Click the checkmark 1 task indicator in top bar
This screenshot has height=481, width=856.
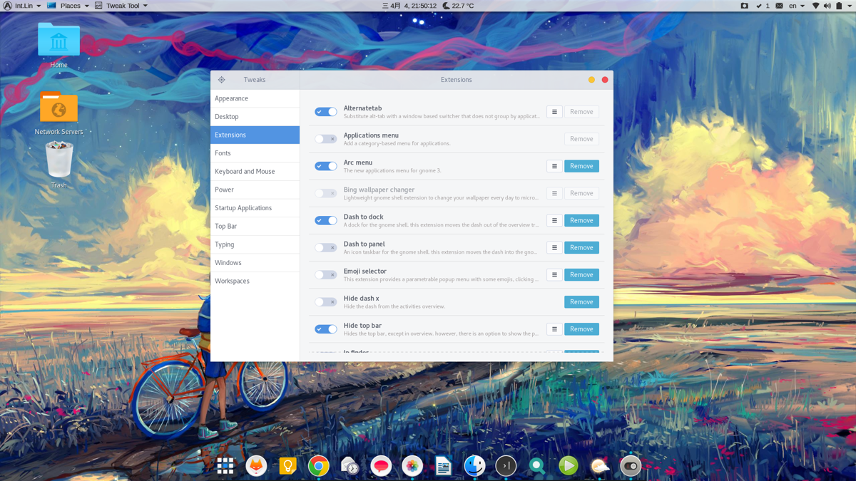click(x=763, y=6)
